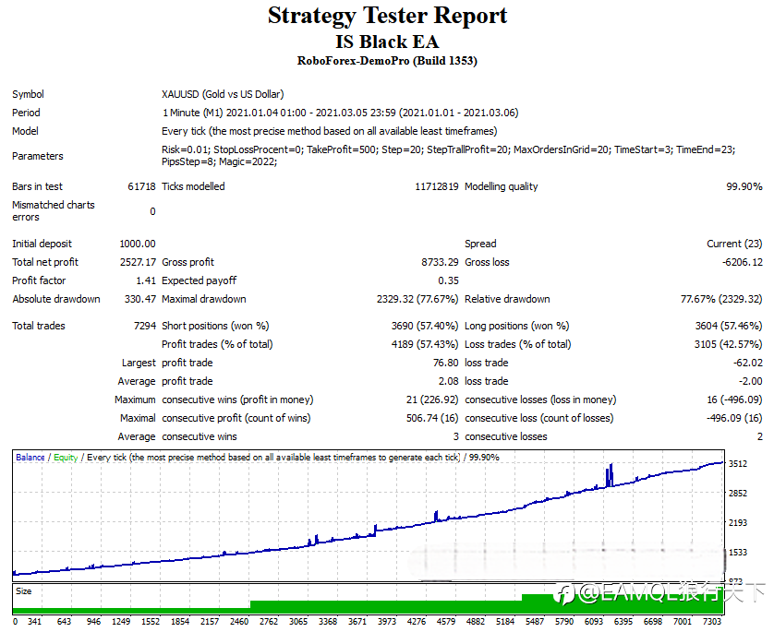Click Maximal drawdown value '2329.32 (77.67%)'
Screen dimensions: 774x632
tap(417, 299)
